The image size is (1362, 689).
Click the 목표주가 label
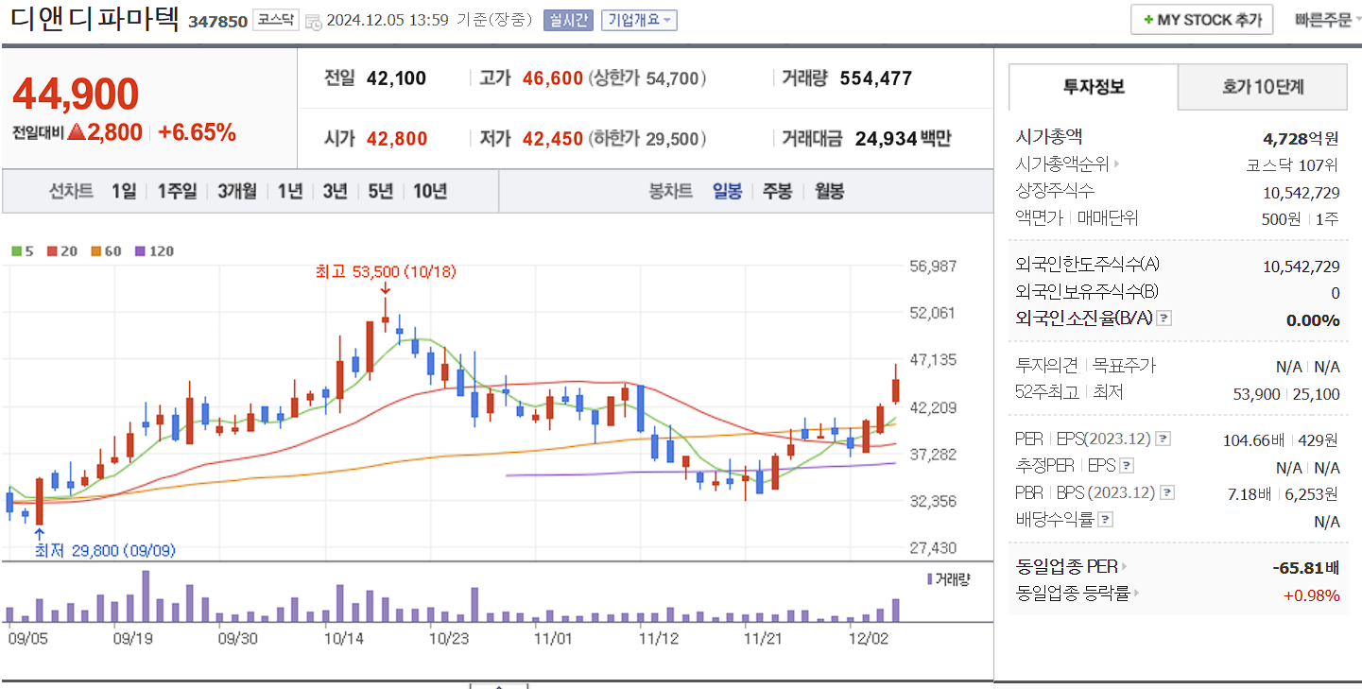pyautogui.click(x=1124, y=365)
